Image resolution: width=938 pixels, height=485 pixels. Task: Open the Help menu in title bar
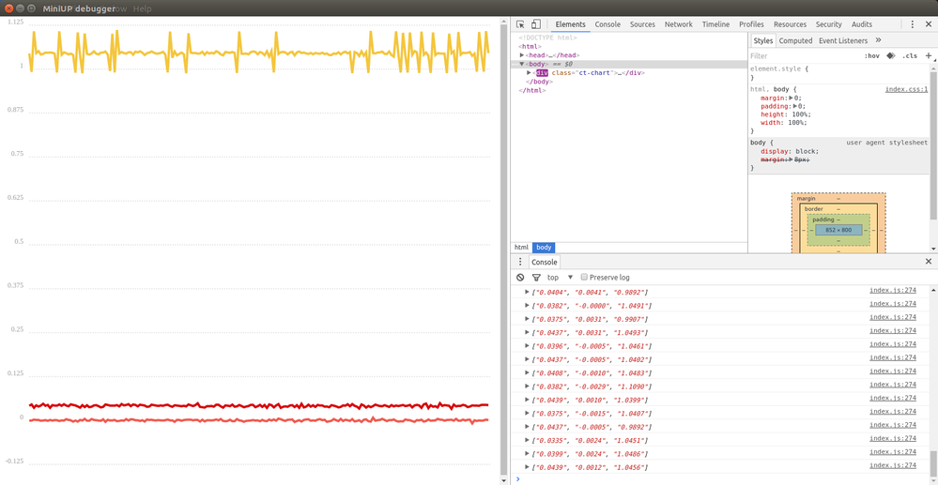pyautogui.click(x=143, y=9)
